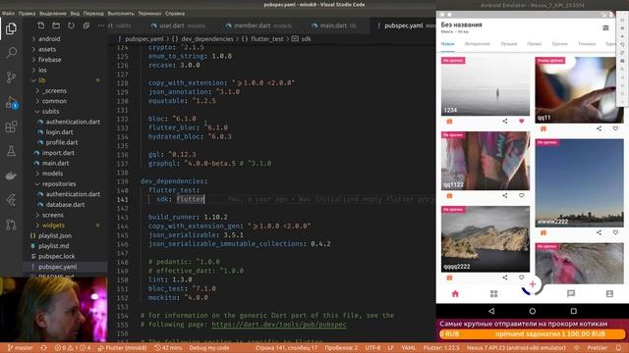Click master branch in status bar

20,348
